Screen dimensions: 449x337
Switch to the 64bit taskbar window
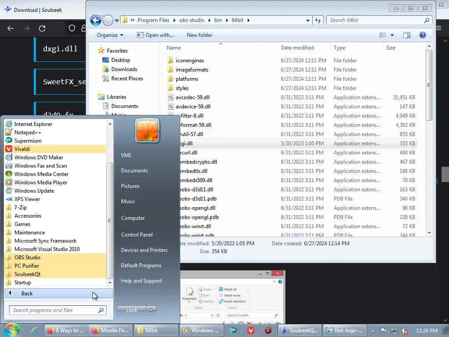tap(156, 330)
